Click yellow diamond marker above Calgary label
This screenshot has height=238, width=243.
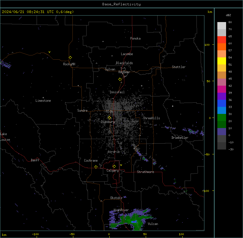pos(114,166)
